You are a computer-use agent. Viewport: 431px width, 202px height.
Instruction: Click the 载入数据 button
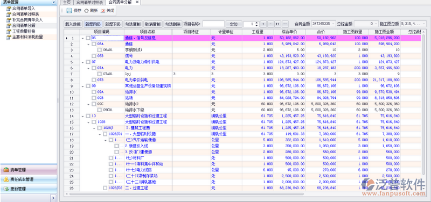(x=73, y=24)
